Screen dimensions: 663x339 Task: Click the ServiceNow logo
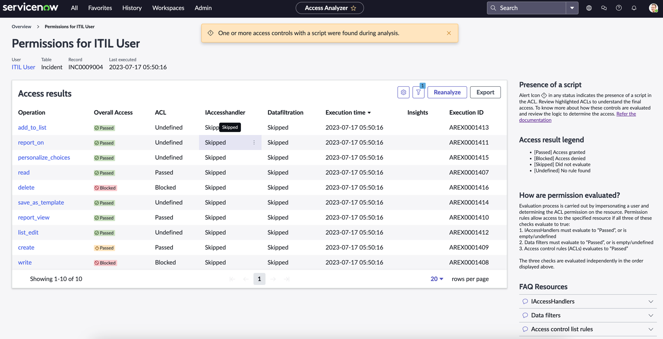[30, 7]
